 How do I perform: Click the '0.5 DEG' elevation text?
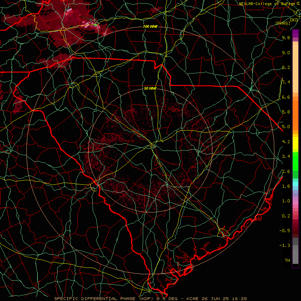coord(168,299)
